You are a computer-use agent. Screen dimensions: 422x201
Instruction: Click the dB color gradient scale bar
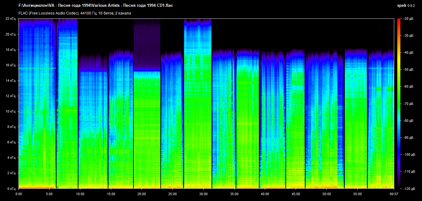click(399, 103)
